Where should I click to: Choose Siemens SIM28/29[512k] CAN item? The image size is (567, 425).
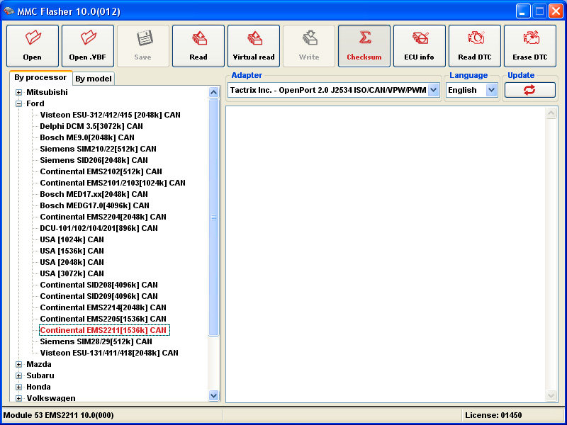[x=96, y=341]
